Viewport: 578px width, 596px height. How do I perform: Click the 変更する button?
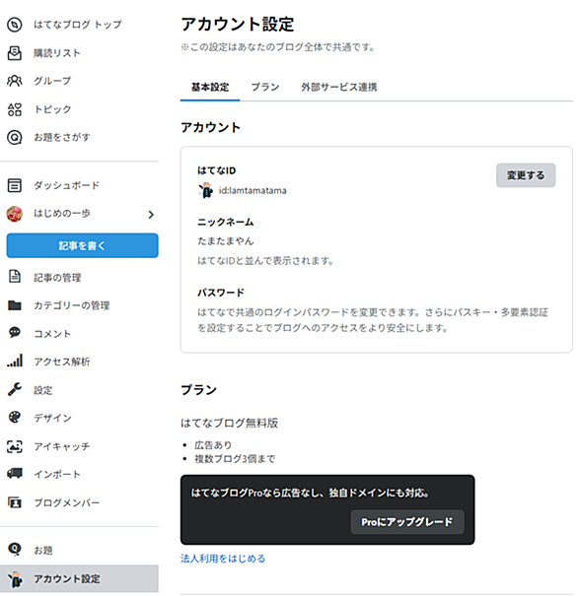(526, 175)
